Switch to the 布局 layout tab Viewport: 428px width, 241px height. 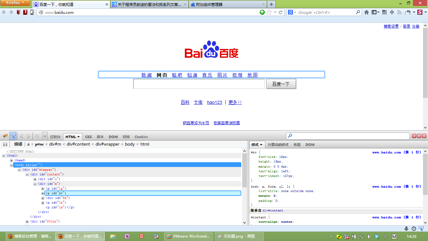pos(297,145)
